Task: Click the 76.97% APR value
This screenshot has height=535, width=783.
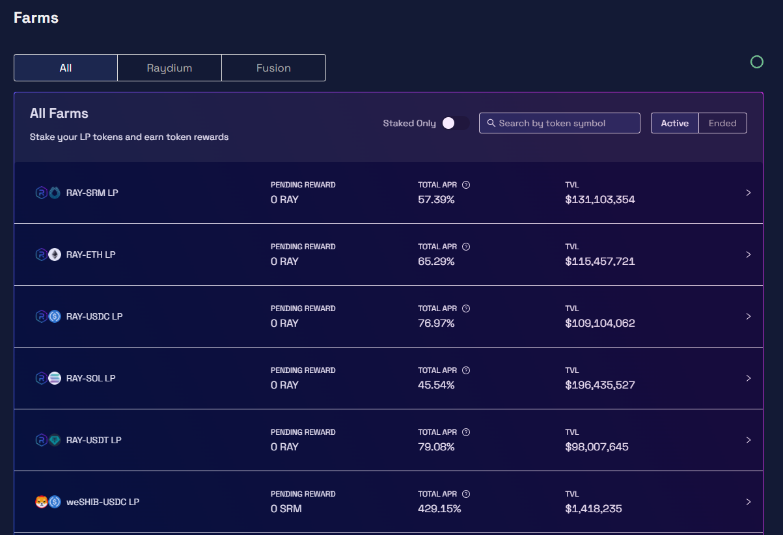Action: tap(436, 323)
